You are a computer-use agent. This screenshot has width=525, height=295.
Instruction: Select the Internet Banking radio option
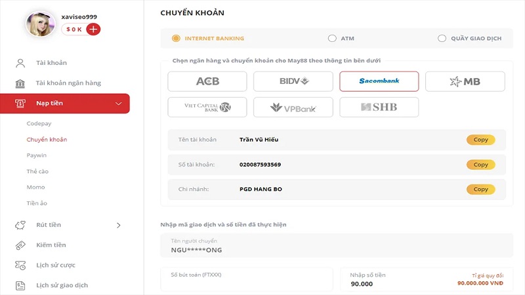pos(176,39)
